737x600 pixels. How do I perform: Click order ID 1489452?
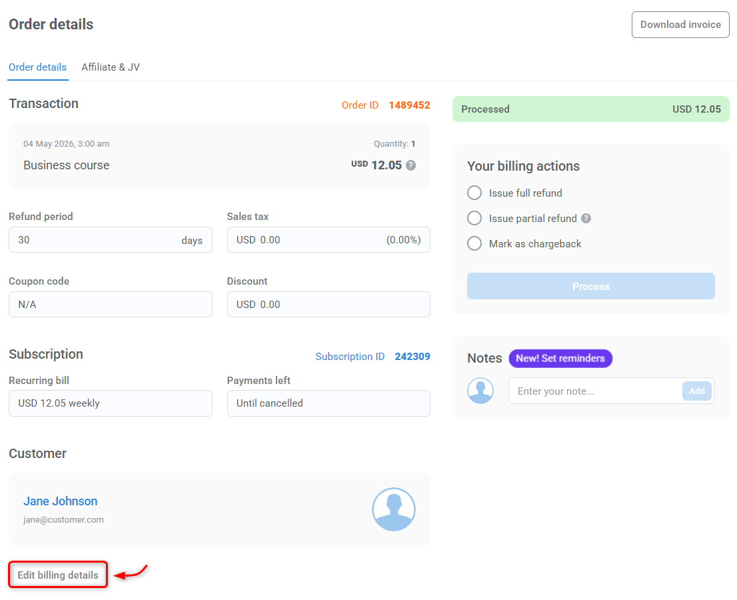pyautogui.click(x=409, y=105)
